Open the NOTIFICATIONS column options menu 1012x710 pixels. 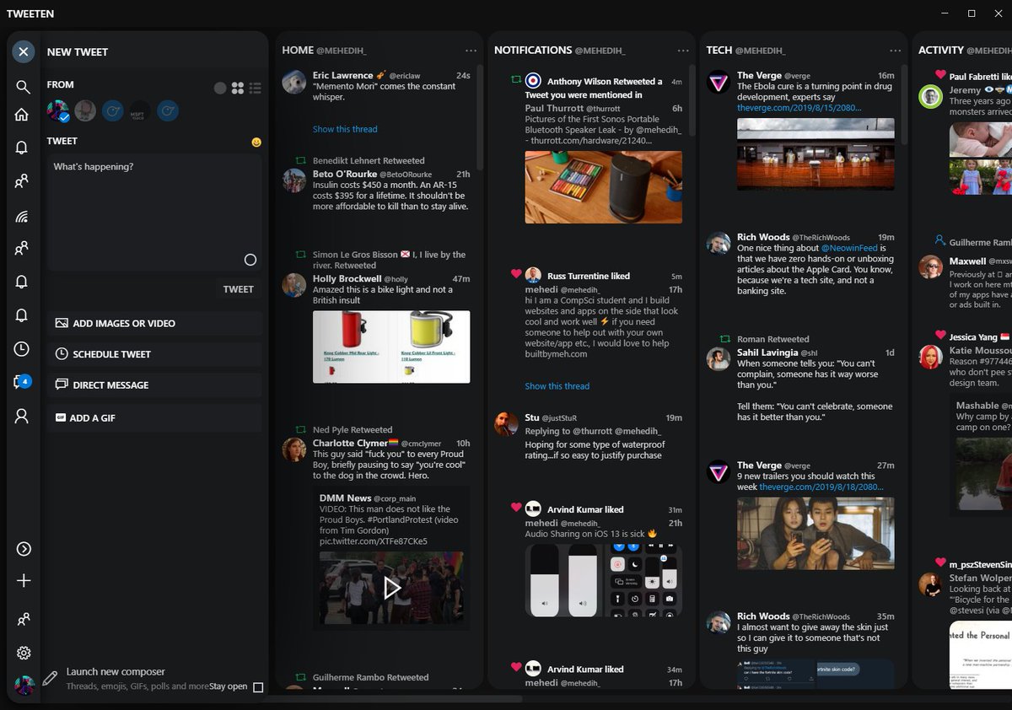coord(683,50)
